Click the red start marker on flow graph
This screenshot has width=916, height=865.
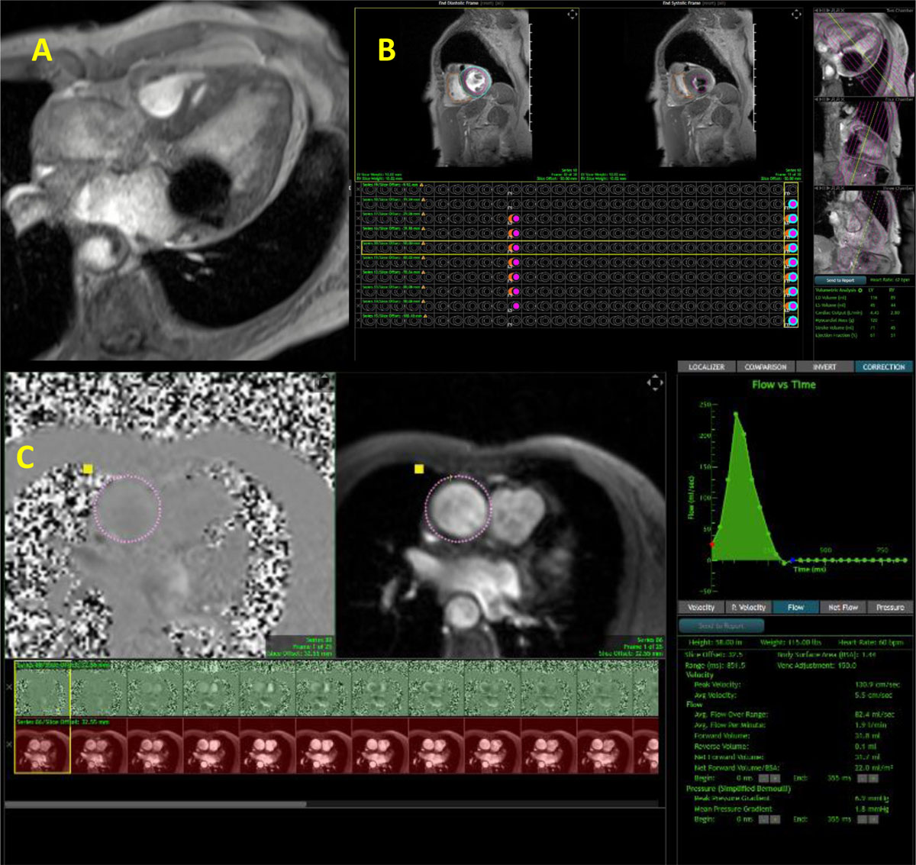coord(711,544)
